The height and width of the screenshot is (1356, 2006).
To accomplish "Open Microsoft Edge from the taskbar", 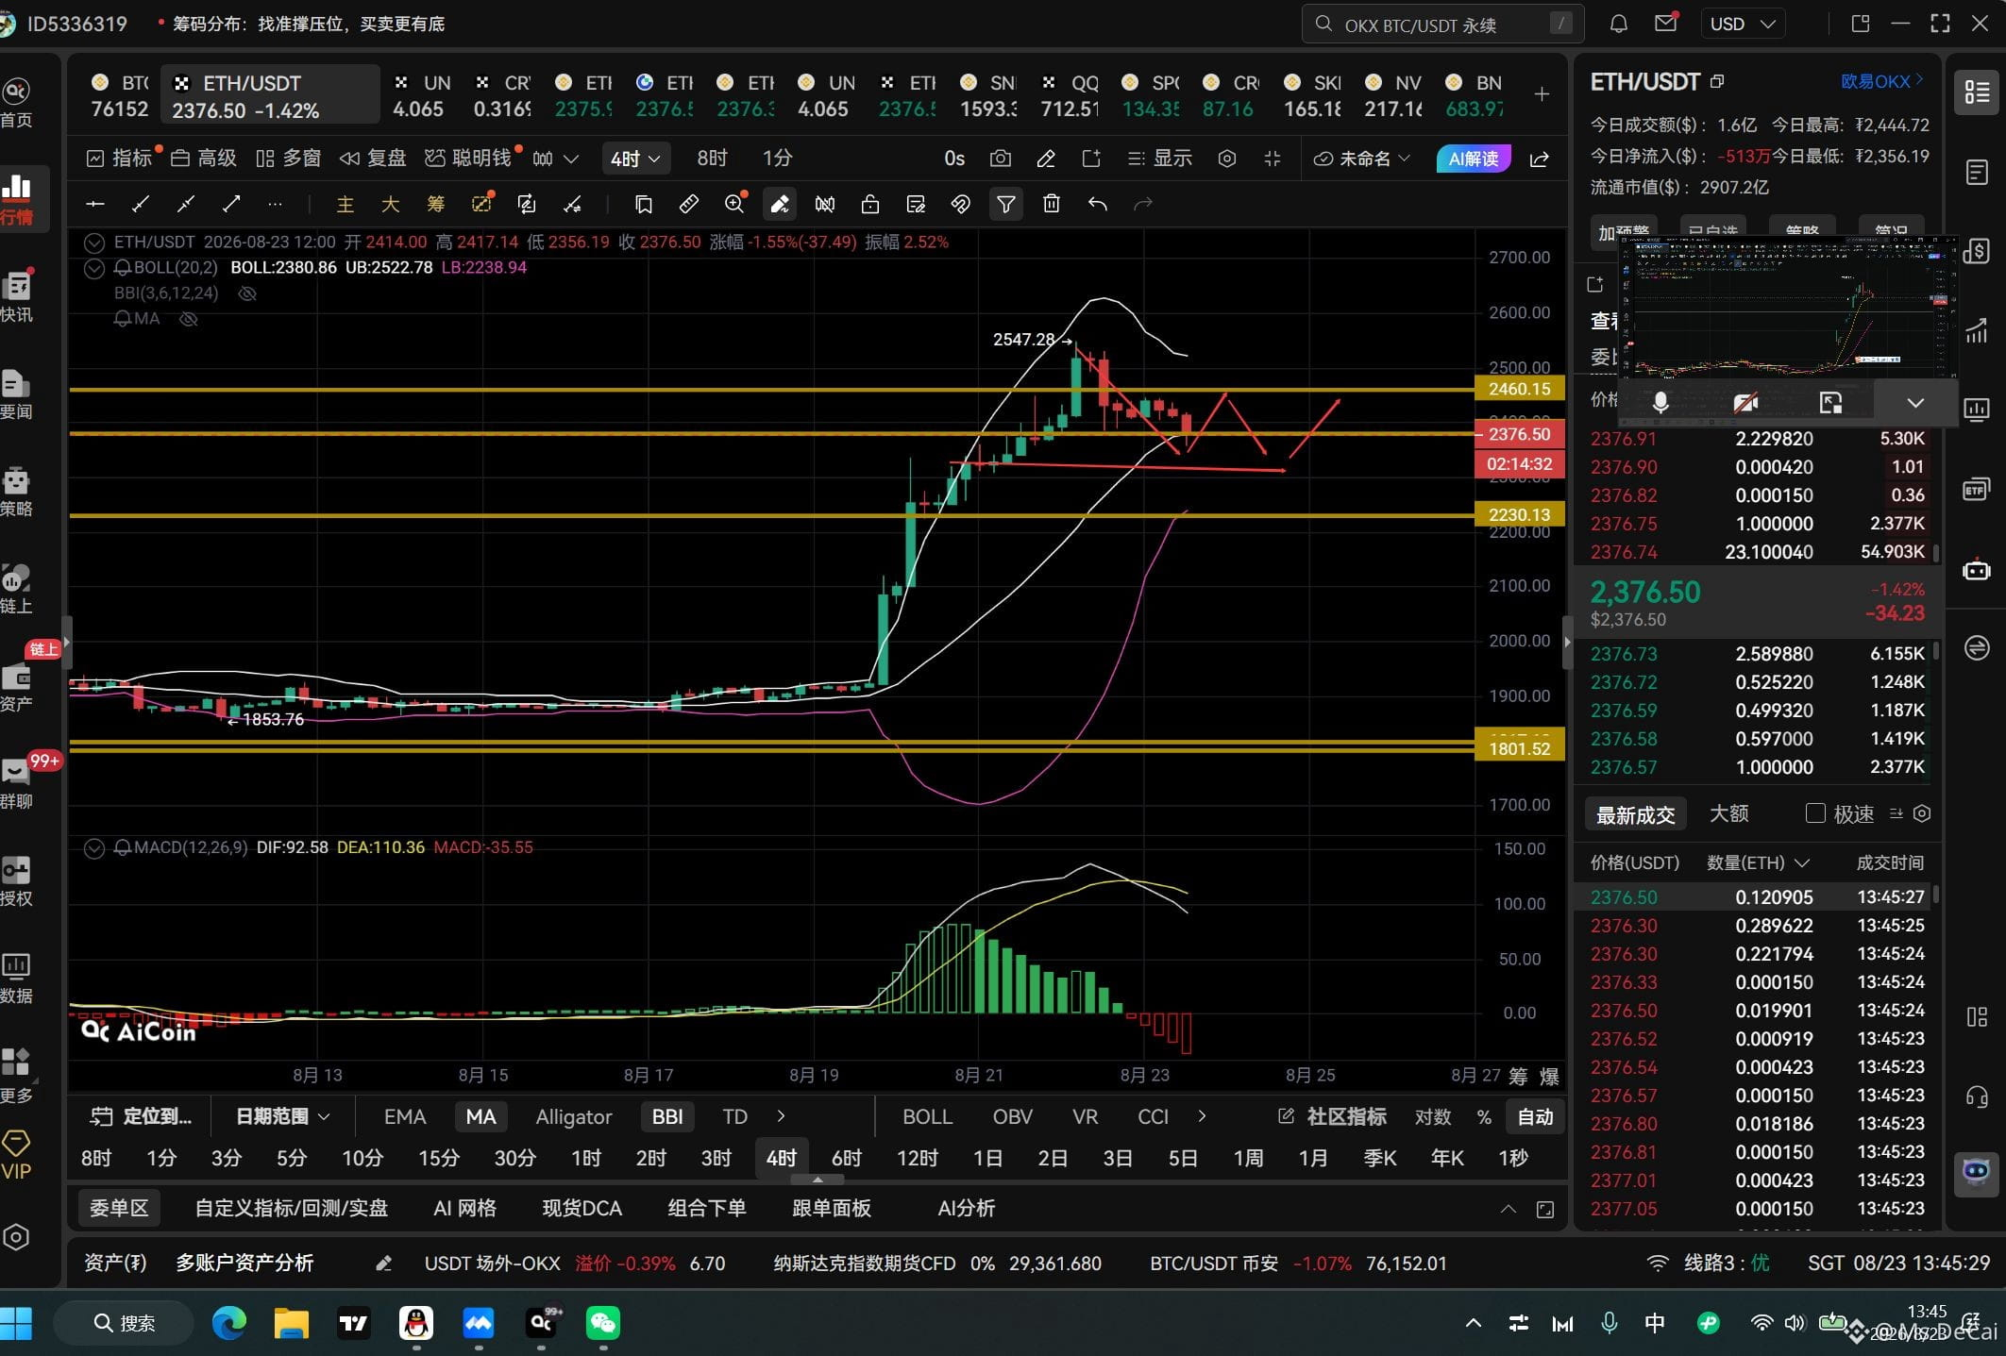I will point(228,1323).
